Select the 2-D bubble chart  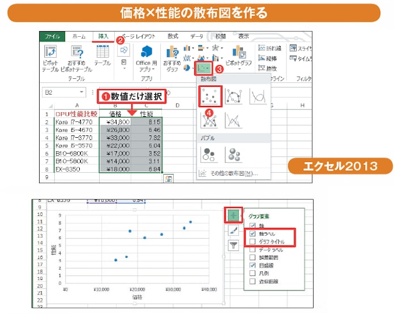(209, 154)
